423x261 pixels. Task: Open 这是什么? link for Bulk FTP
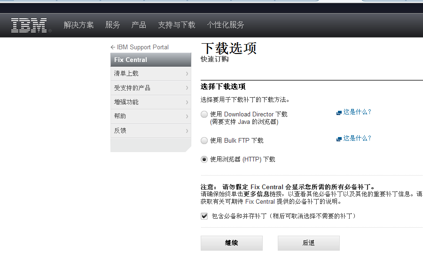(x=357, y=138)
